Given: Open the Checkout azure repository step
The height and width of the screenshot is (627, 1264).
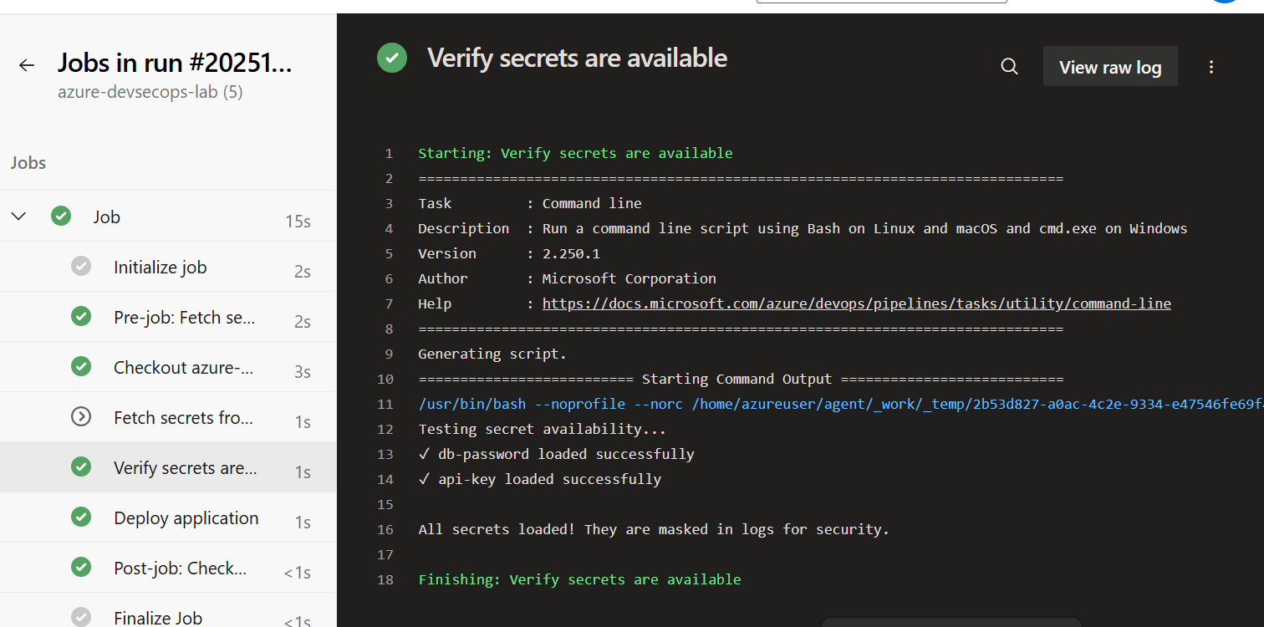Looking at the screenshot, I should pos(183,368).
